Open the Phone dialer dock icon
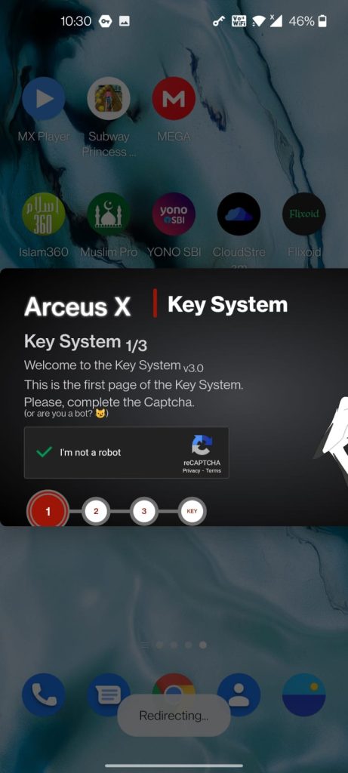 pyautogui.click(x=44, y=695)
